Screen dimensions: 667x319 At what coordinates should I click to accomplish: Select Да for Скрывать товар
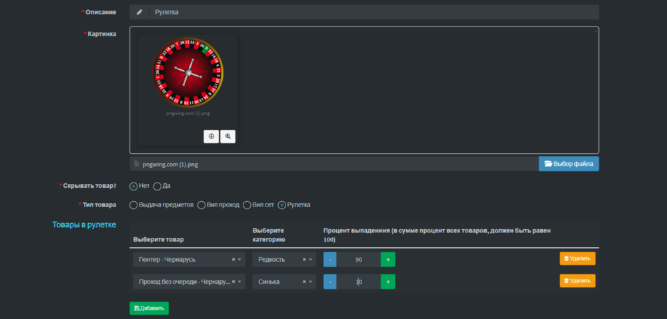157,186
